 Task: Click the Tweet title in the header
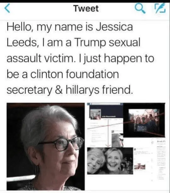(x=86, y=8)
